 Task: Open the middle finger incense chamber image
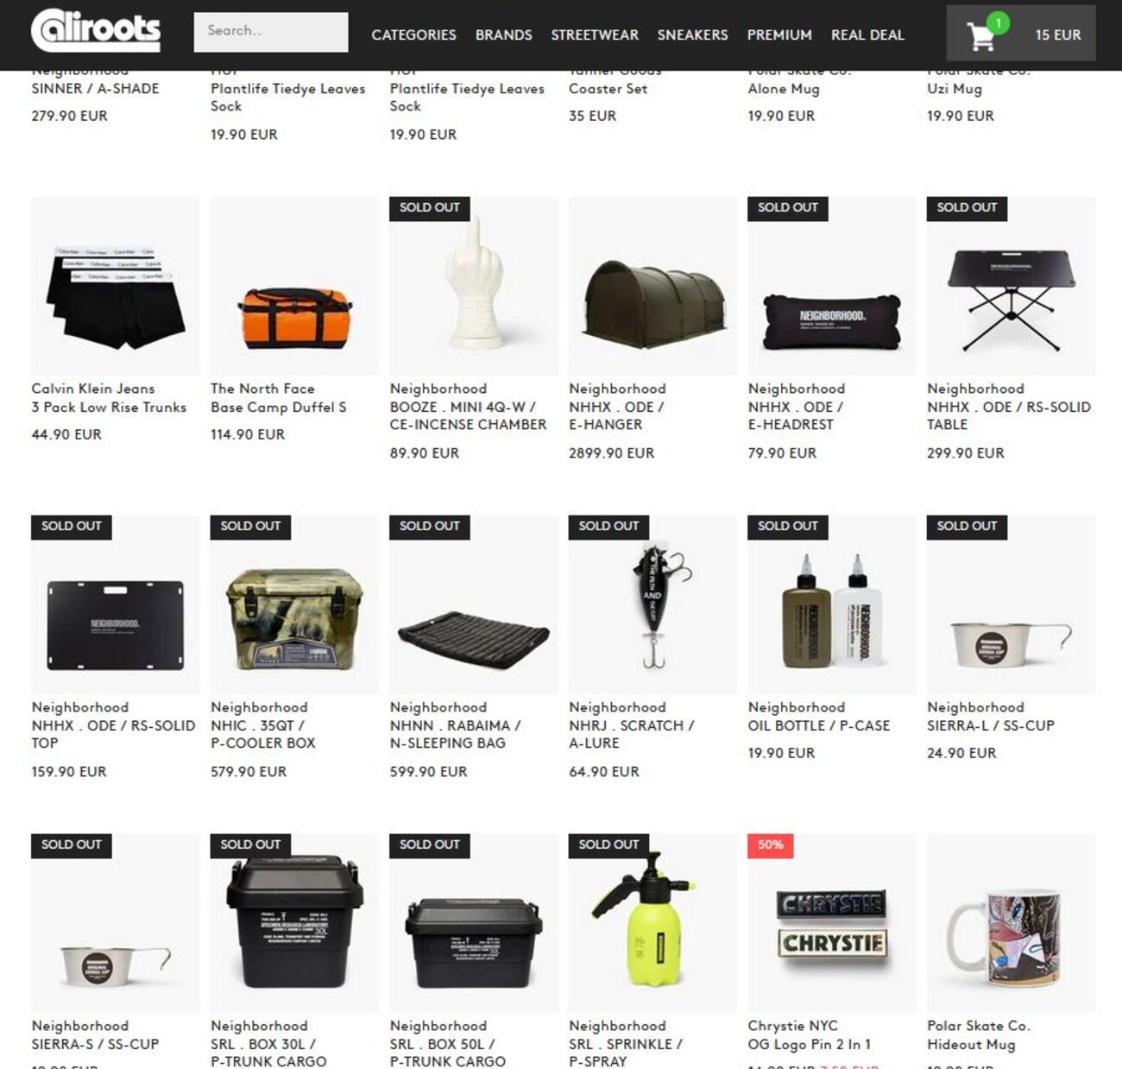(x=474, y=286)
